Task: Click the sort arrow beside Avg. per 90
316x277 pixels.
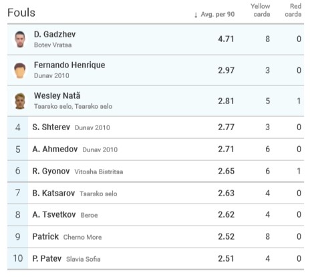Action: [x=196, y=15]
